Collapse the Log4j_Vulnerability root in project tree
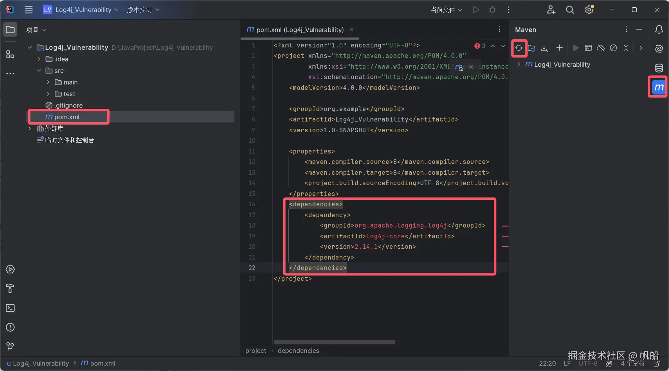Viewport: 669px width, 371px height. pos(30,47)
